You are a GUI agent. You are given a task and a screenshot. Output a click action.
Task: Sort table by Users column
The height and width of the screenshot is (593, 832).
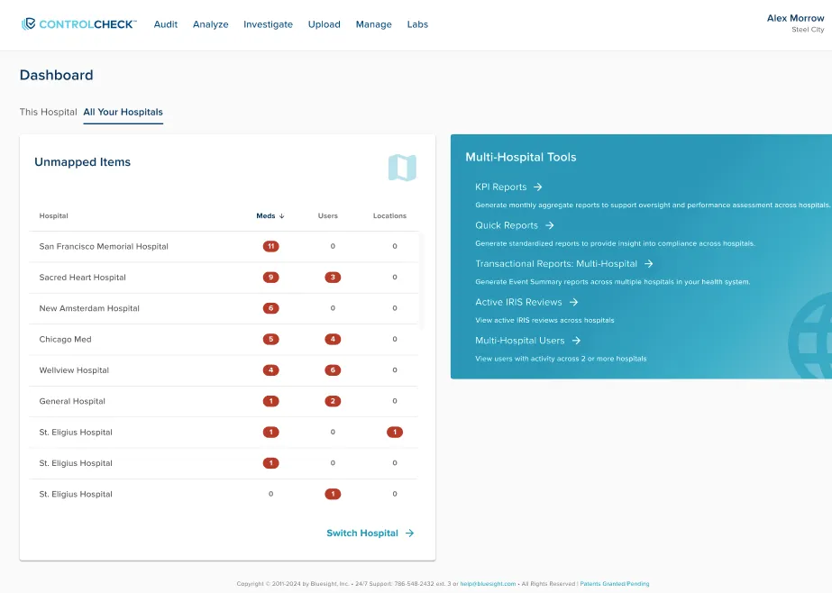(328, 216)
